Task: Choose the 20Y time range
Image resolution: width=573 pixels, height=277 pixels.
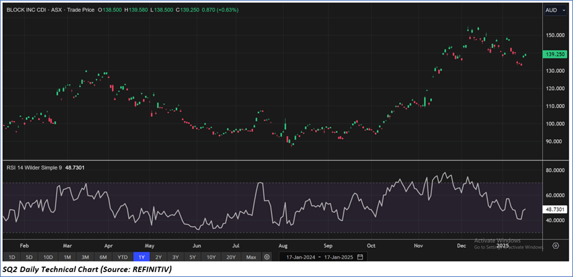Action: (231, 257)
